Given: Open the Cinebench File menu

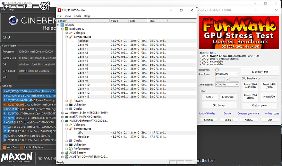Looking at the screenshot, I should 3,9.
